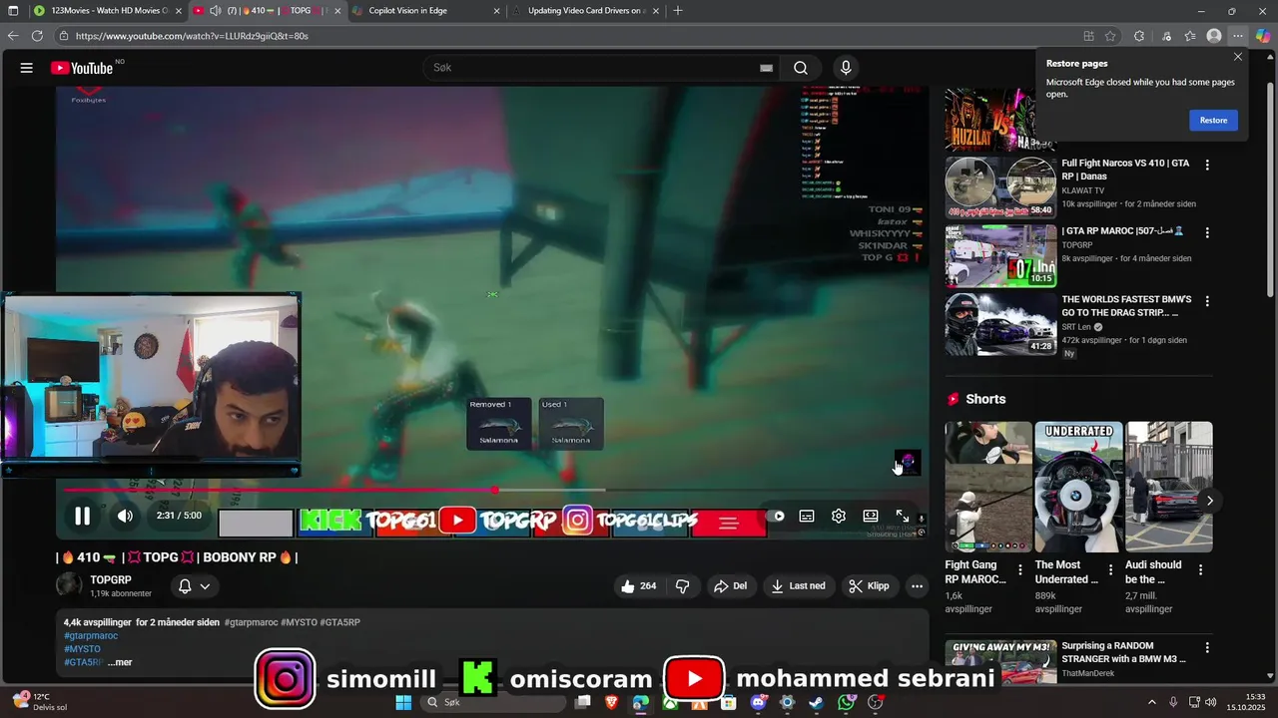Open a new browser tab

coord(678,11)
